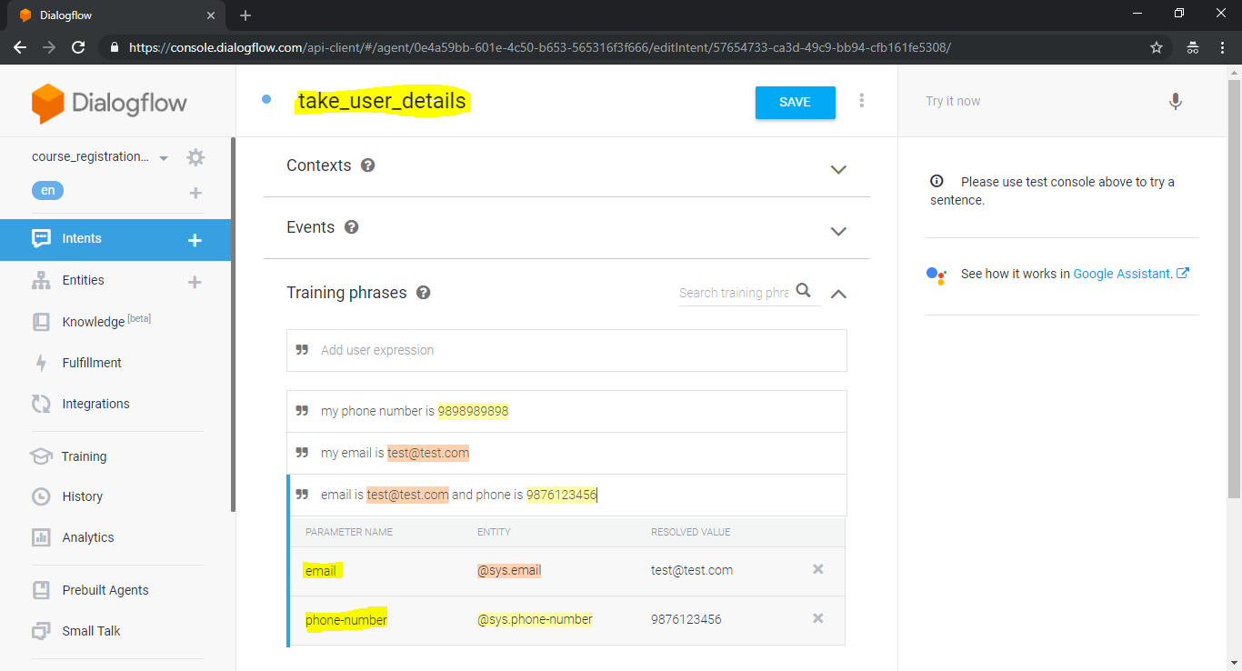Open the intent overflow menu beside SAVE
The width and height of the screenshot is (1242, 671).
861,102
